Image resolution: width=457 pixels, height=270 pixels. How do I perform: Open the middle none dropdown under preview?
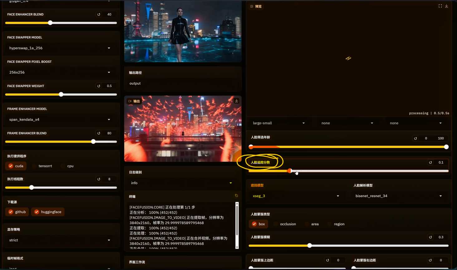tap(347, 123)
